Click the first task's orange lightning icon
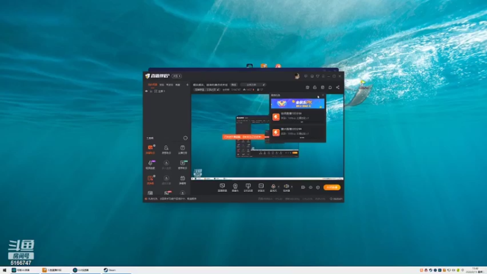Viewport: 487px width, 274px height. tap(276, 117)
